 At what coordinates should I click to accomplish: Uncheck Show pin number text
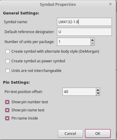tap(7, 102)
